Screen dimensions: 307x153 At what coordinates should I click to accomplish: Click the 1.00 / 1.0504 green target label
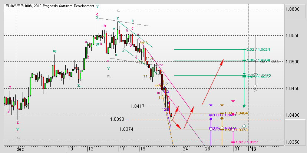click(x=258, y=60)
